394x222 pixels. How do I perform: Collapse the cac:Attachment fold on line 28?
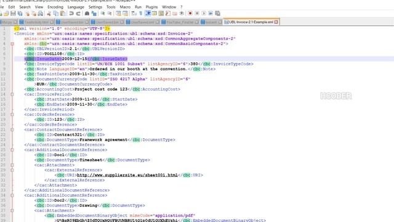[12, 165]
